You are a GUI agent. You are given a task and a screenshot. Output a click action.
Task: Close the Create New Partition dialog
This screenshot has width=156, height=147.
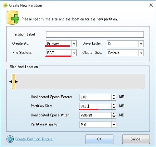151,5
